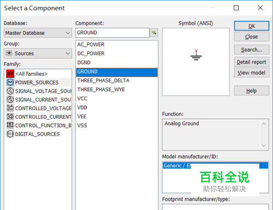Select DIGITAL_SOURCES family label
The image size is (273, 210).
click(37, 134)
